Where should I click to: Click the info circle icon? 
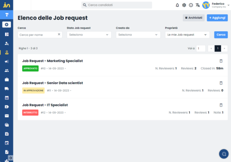coord(191,5)
